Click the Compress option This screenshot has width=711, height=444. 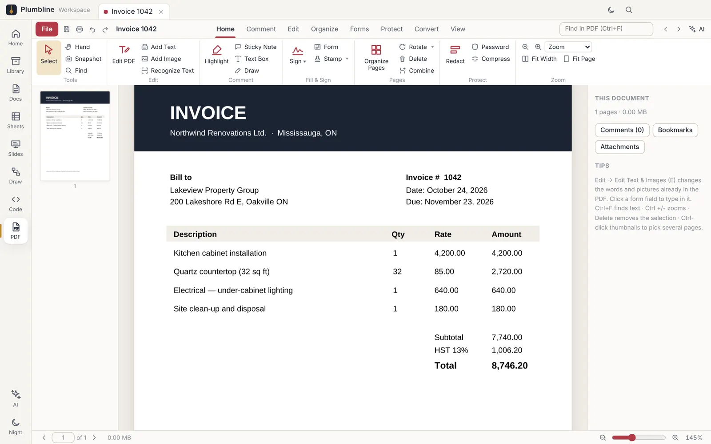(x=491, y=59)
